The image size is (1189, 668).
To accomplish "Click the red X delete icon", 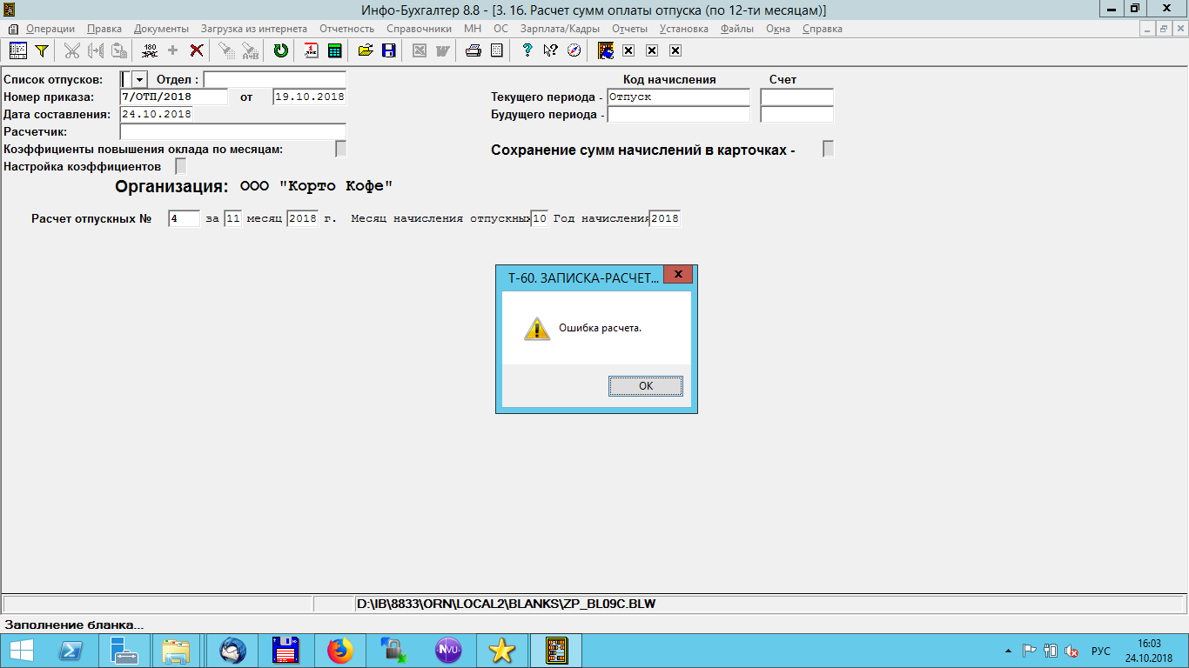I will [197, 50].
